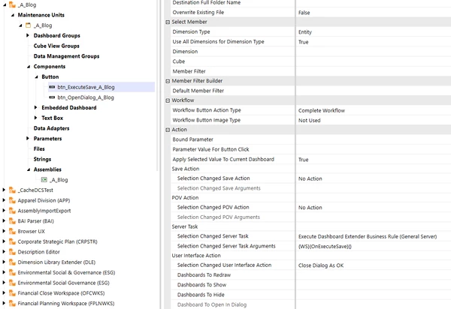Click the Corporate Strategic Plan workspace icon
The width and height of the screenshot is (451, 309).
(x=12, y=241)
